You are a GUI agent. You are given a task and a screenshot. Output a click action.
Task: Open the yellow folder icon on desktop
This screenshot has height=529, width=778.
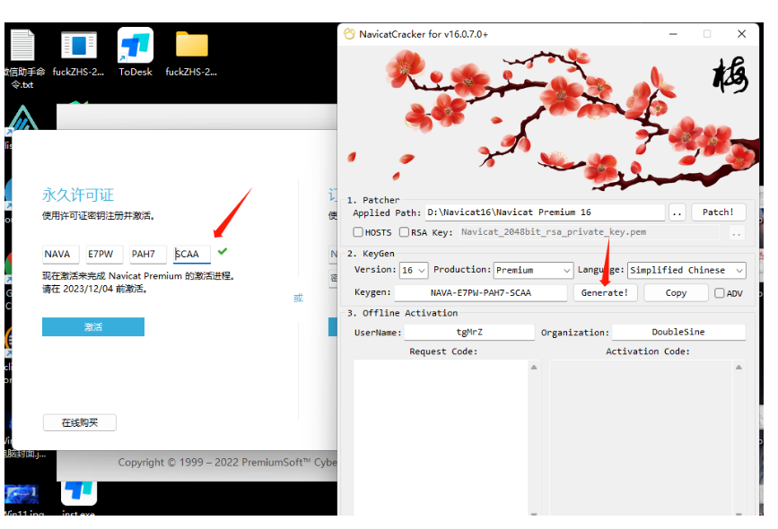[191, 47]
